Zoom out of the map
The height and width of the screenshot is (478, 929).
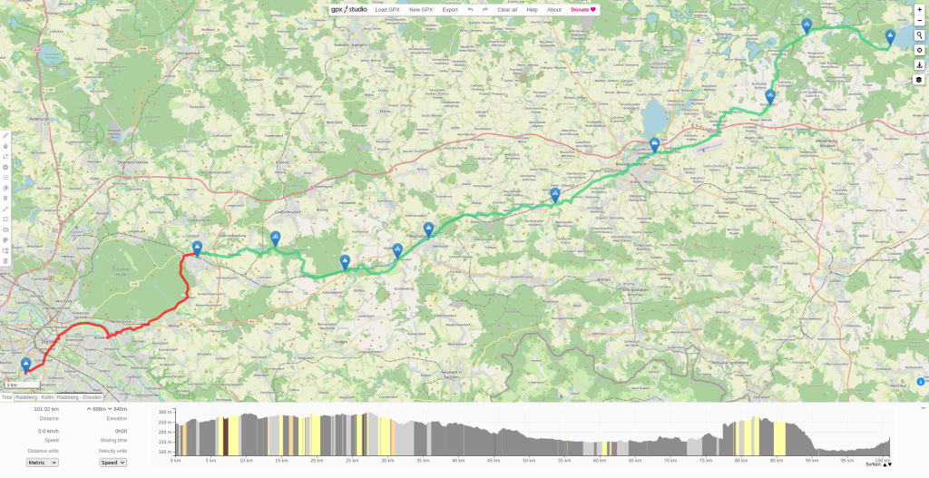(919, 19)
